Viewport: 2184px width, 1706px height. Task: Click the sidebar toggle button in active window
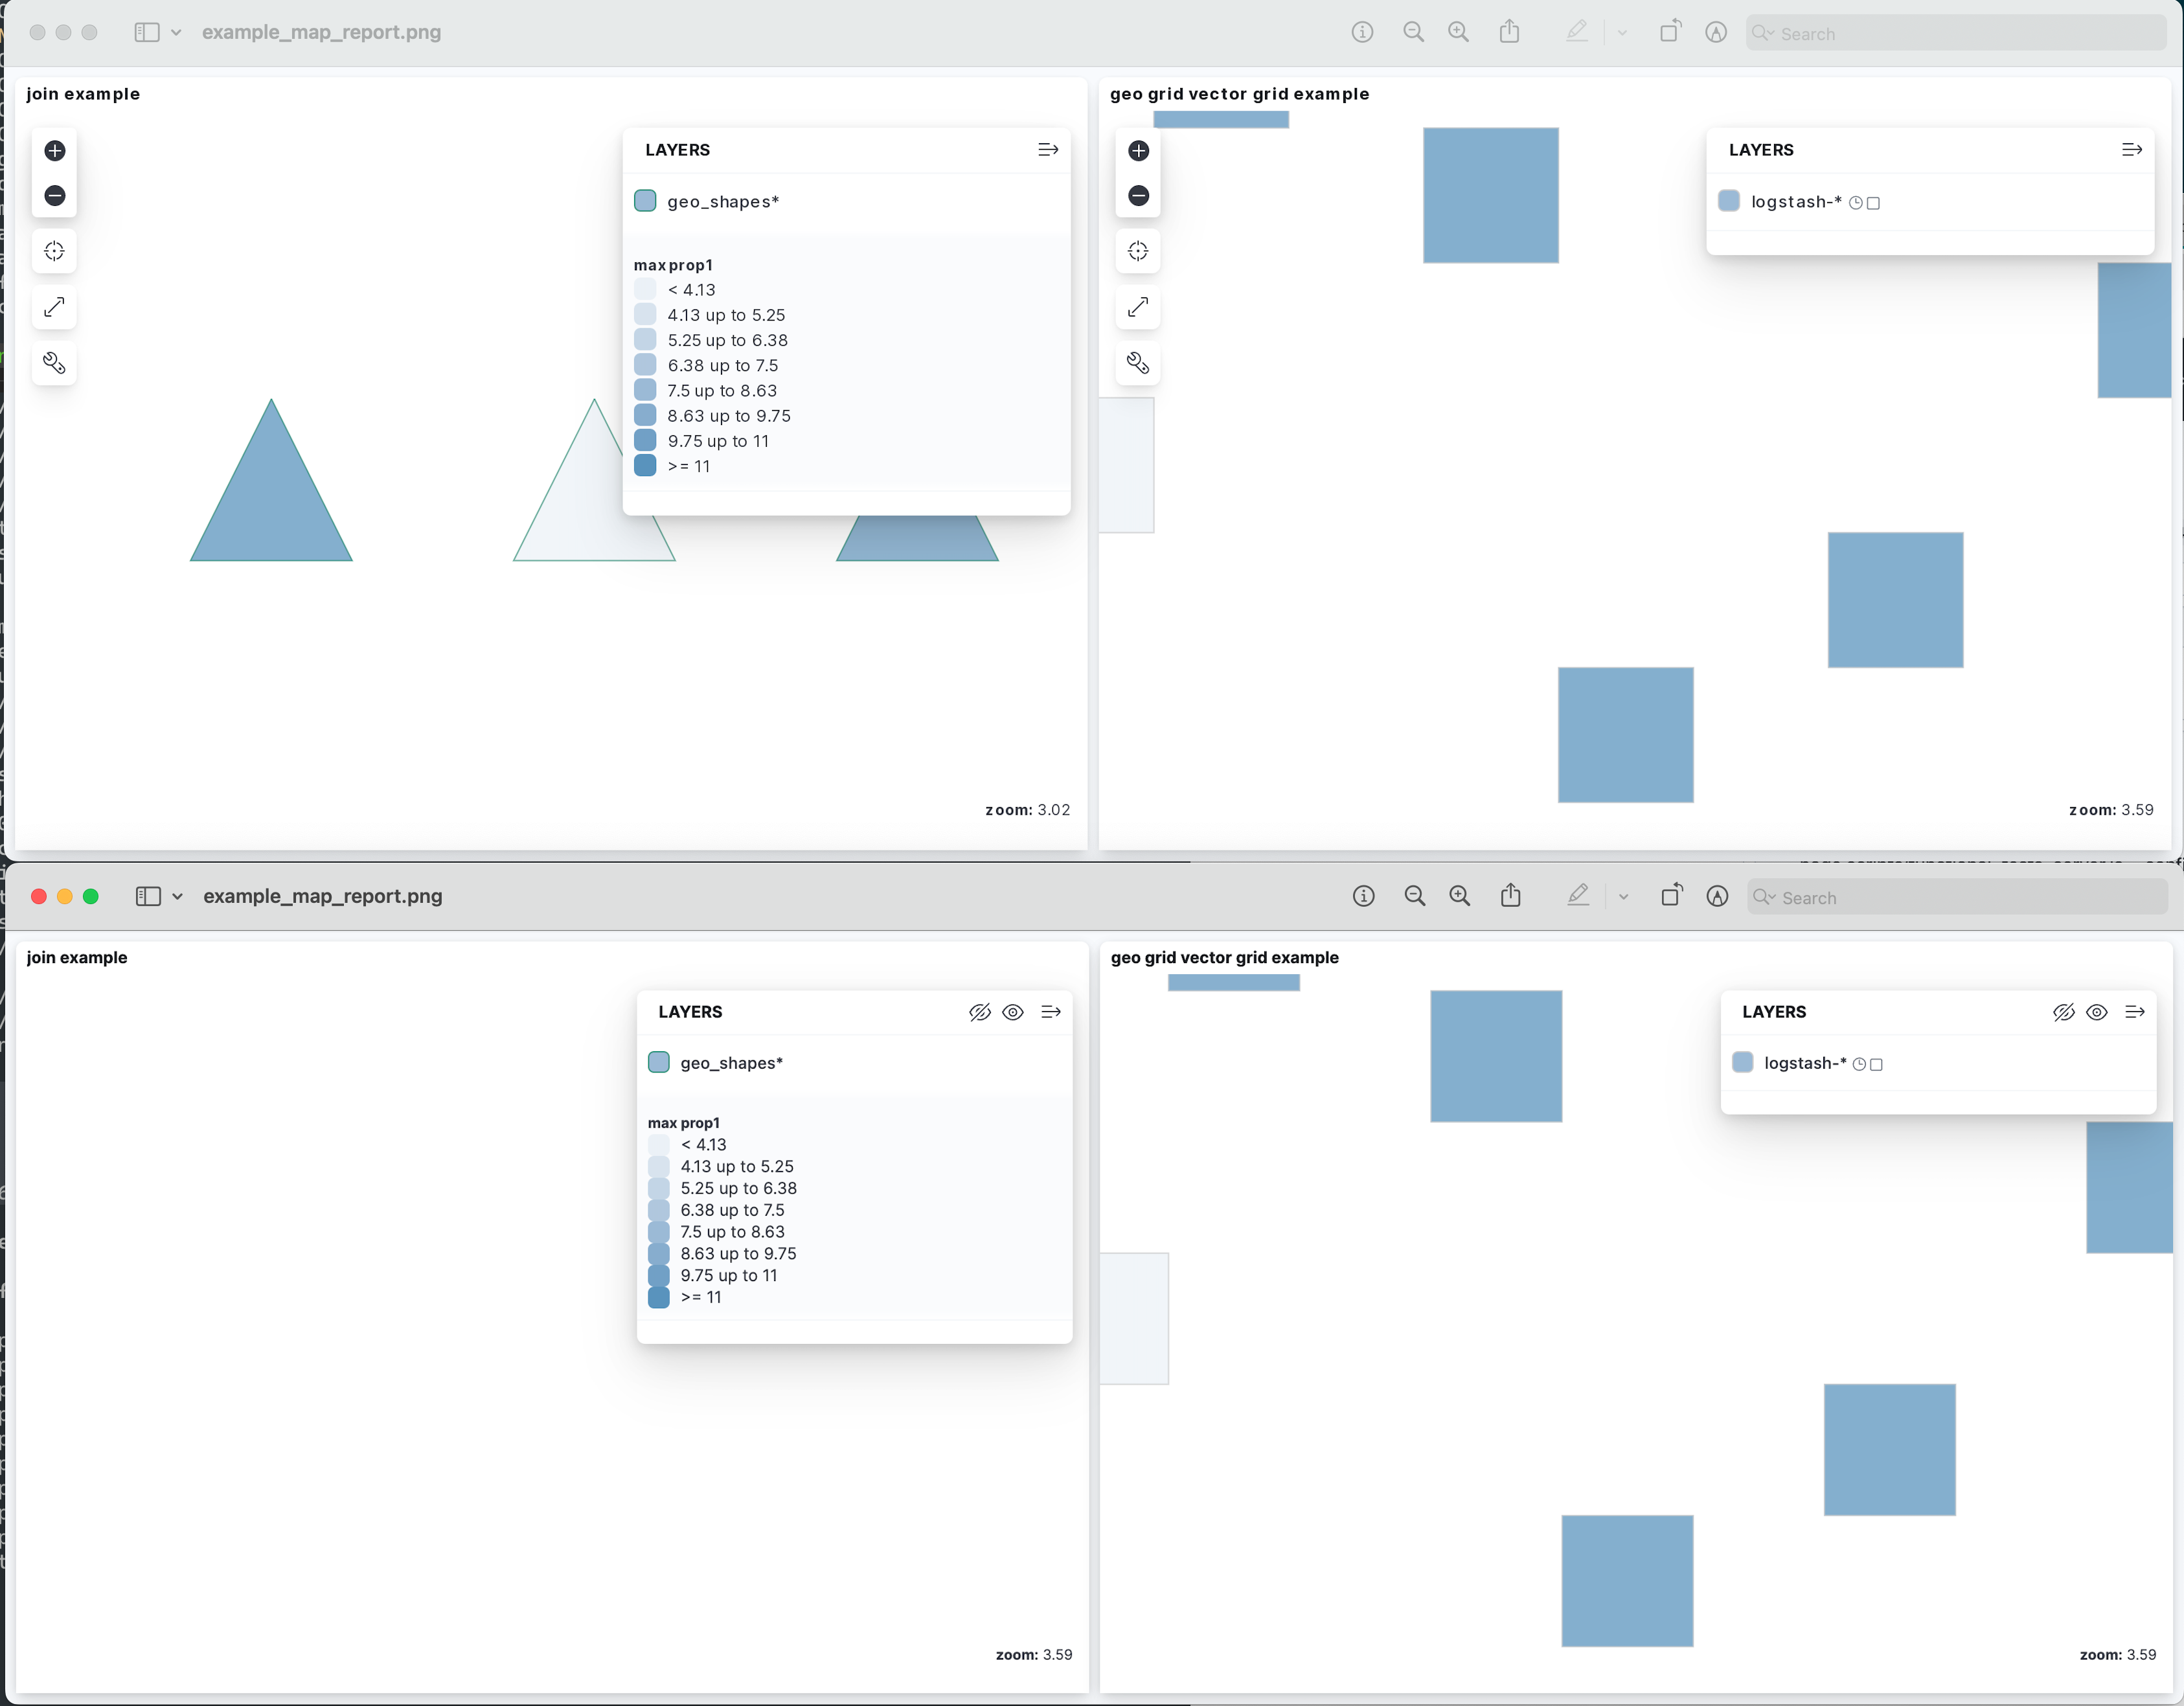148,897
